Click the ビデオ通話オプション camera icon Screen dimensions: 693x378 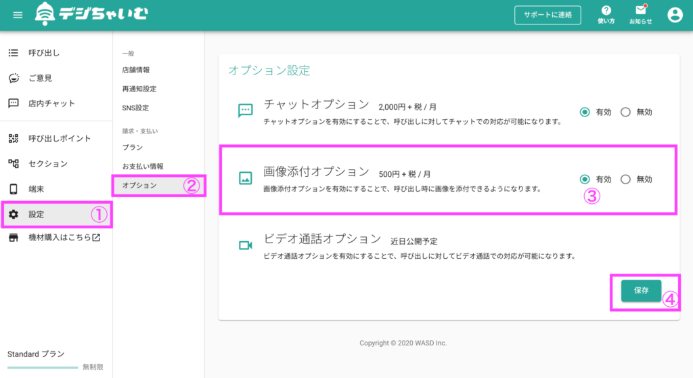[245, 245]
